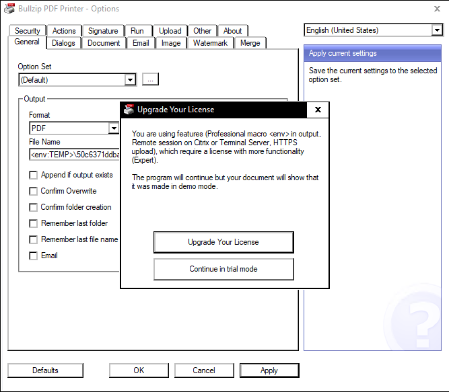Screen dimensions: 449x392
Task: Select the Run tab
Action: [x=137, y=31]
